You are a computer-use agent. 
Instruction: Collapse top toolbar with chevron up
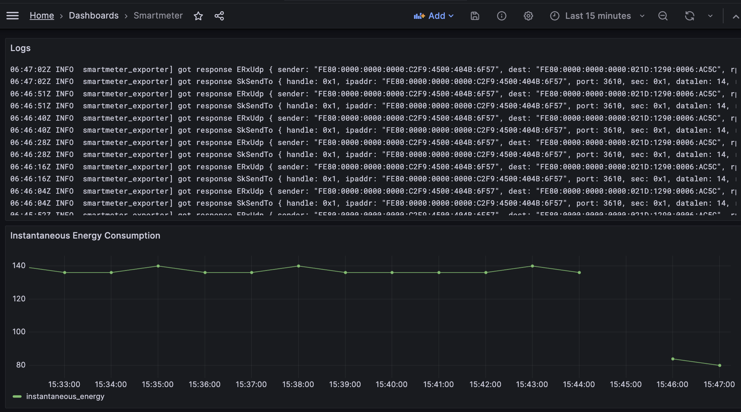click(736, 16)
